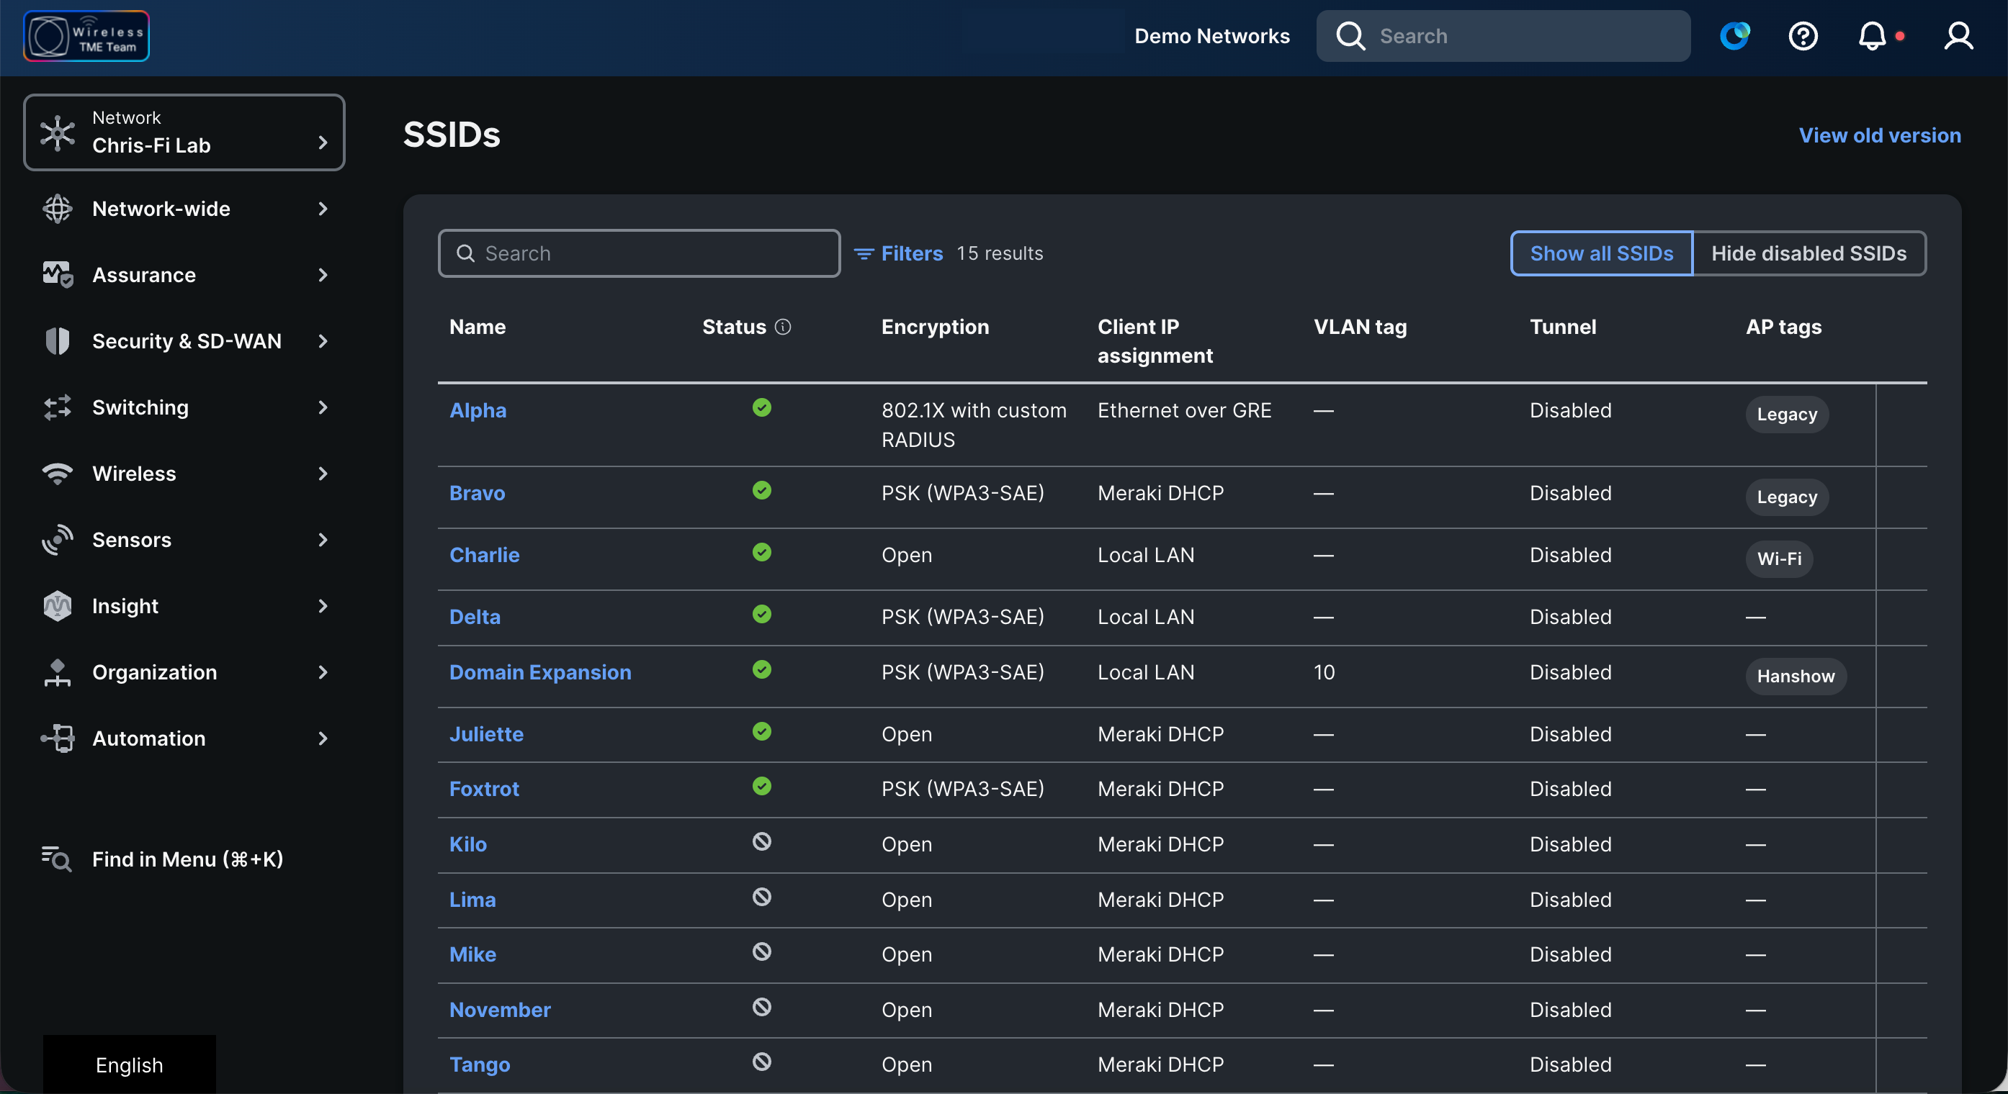
Task: Open the Domain Expansion SSID link
Action: [x=540, y=672]
